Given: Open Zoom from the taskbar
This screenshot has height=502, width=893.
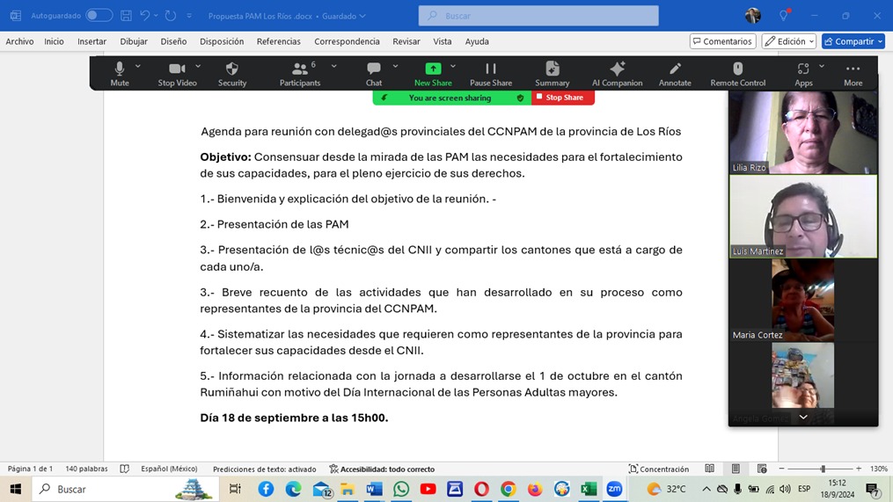Looking at the screenshot, I should click(x=614, y=489).
